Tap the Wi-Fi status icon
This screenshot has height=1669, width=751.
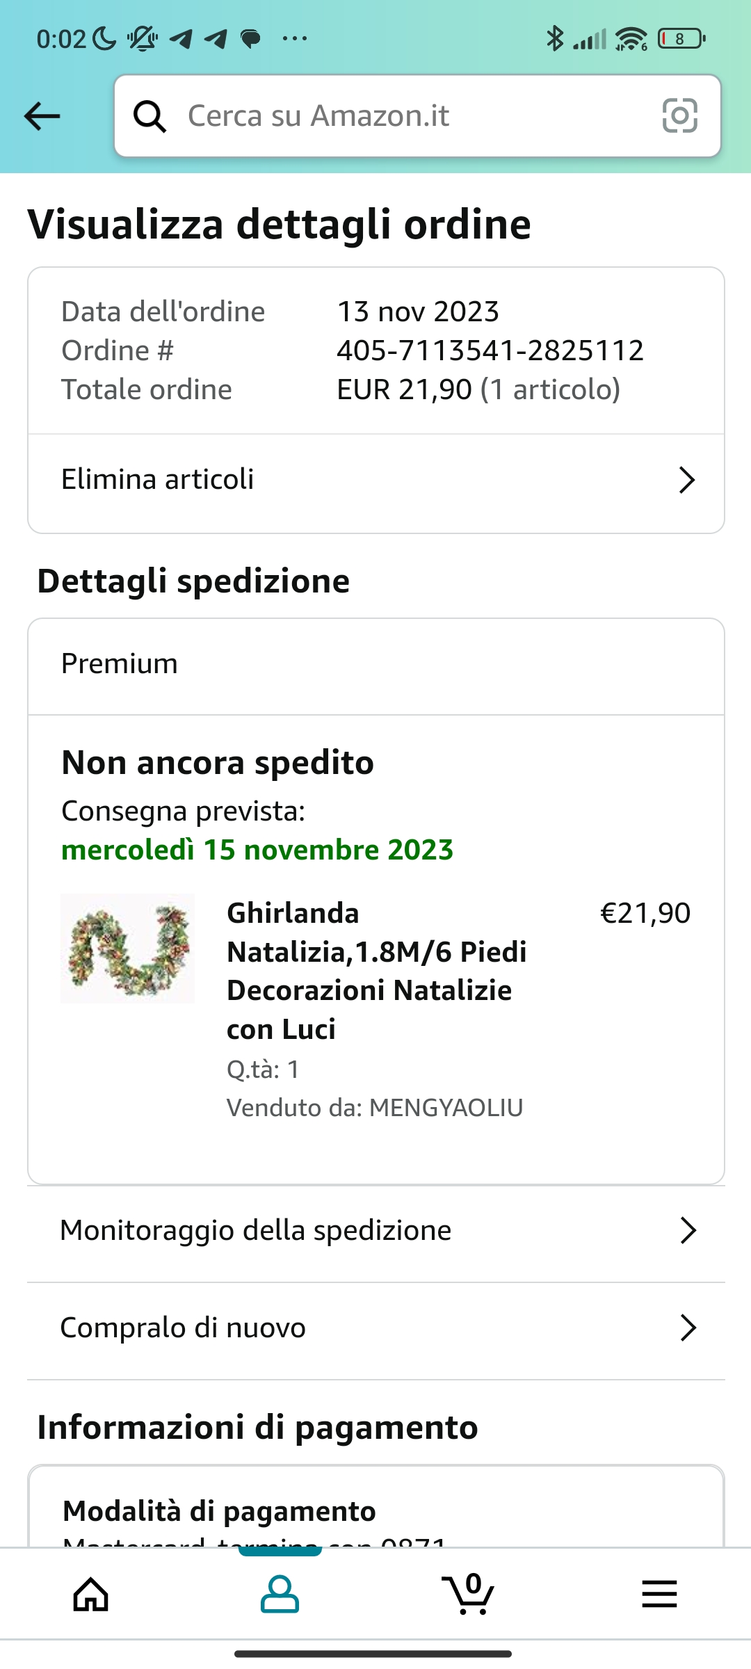click(x=631, y=39)
